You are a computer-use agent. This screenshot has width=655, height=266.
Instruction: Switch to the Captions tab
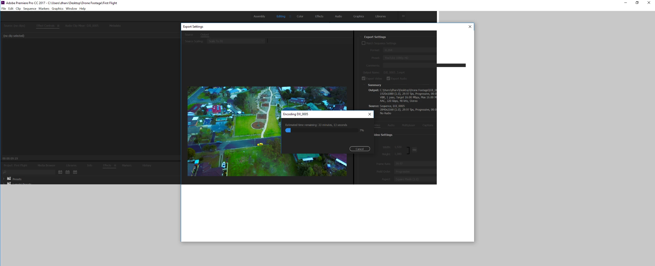[x=428, y=125]
